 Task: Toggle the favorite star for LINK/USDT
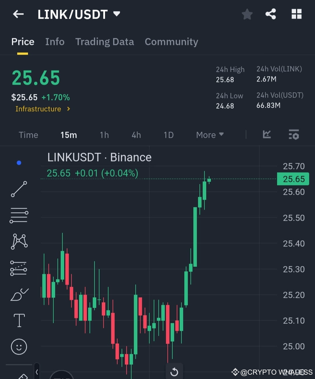(247, 13)
